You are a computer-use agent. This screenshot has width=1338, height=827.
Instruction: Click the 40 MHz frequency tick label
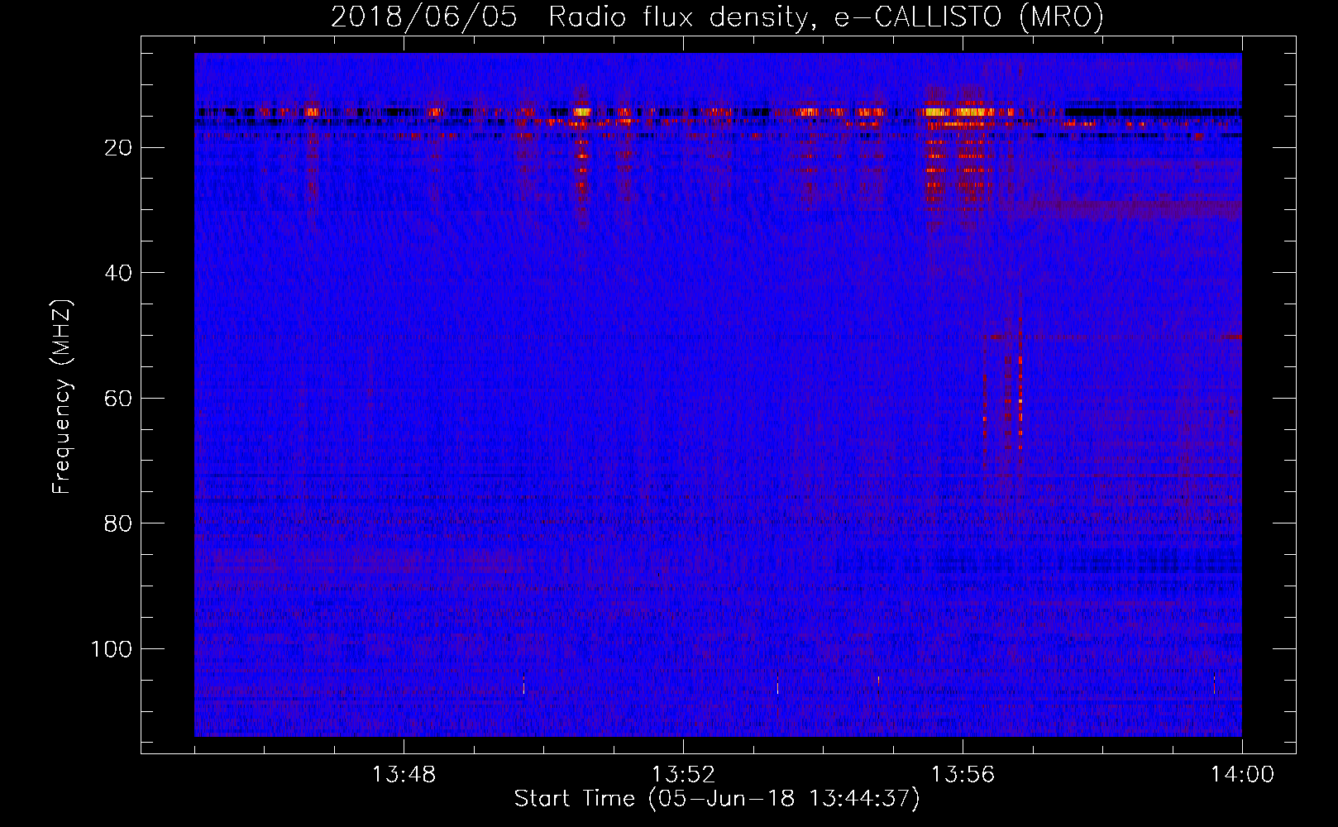pyautogui.click(x=118, y=273)
